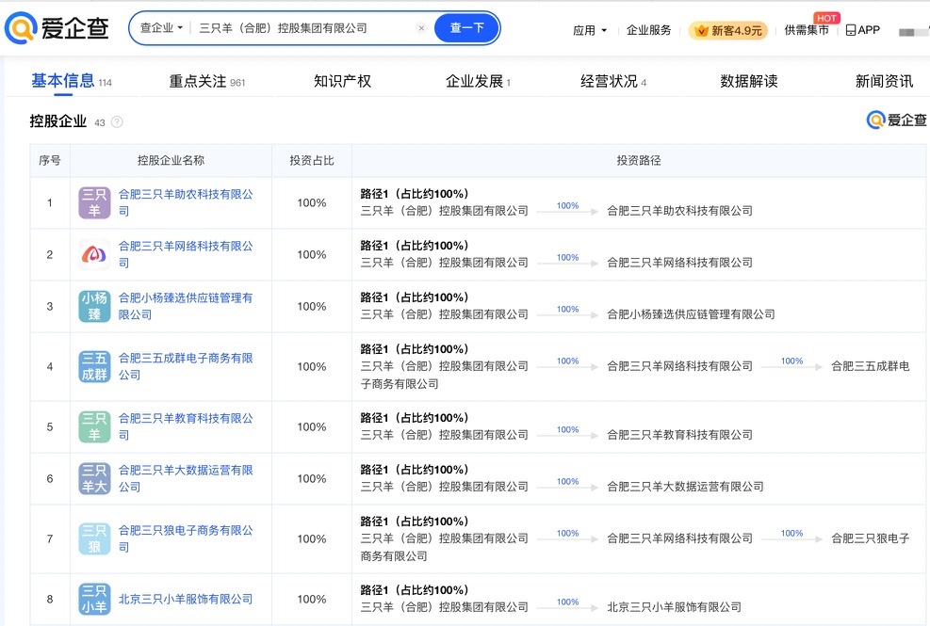Screen dimensions: 930x626
Task: Click the green 三只羊 logo in row 5
Action: coord(94,426)
